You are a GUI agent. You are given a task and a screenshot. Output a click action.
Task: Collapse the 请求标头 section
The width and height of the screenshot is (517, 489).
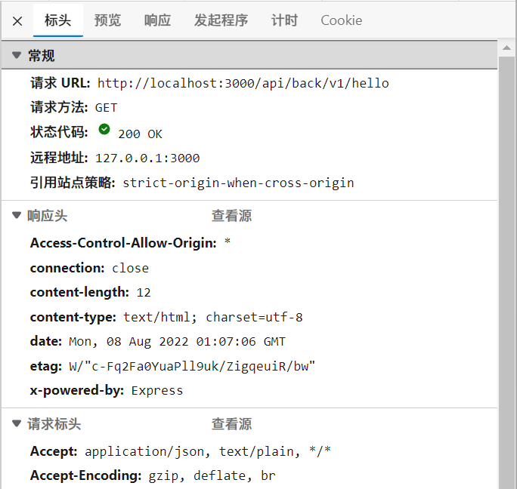17,424
